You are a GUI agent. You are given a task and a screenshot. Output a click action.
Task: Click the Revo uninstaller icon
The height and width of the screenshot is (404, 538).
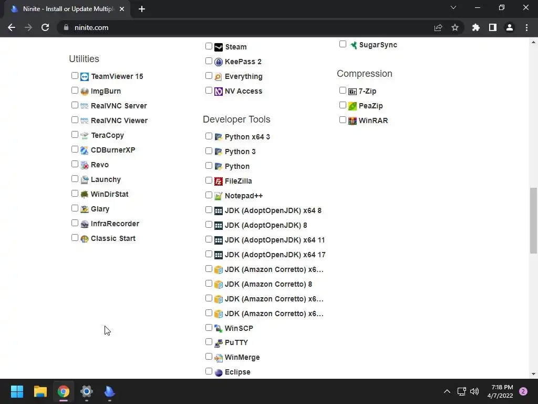[85, 165]
